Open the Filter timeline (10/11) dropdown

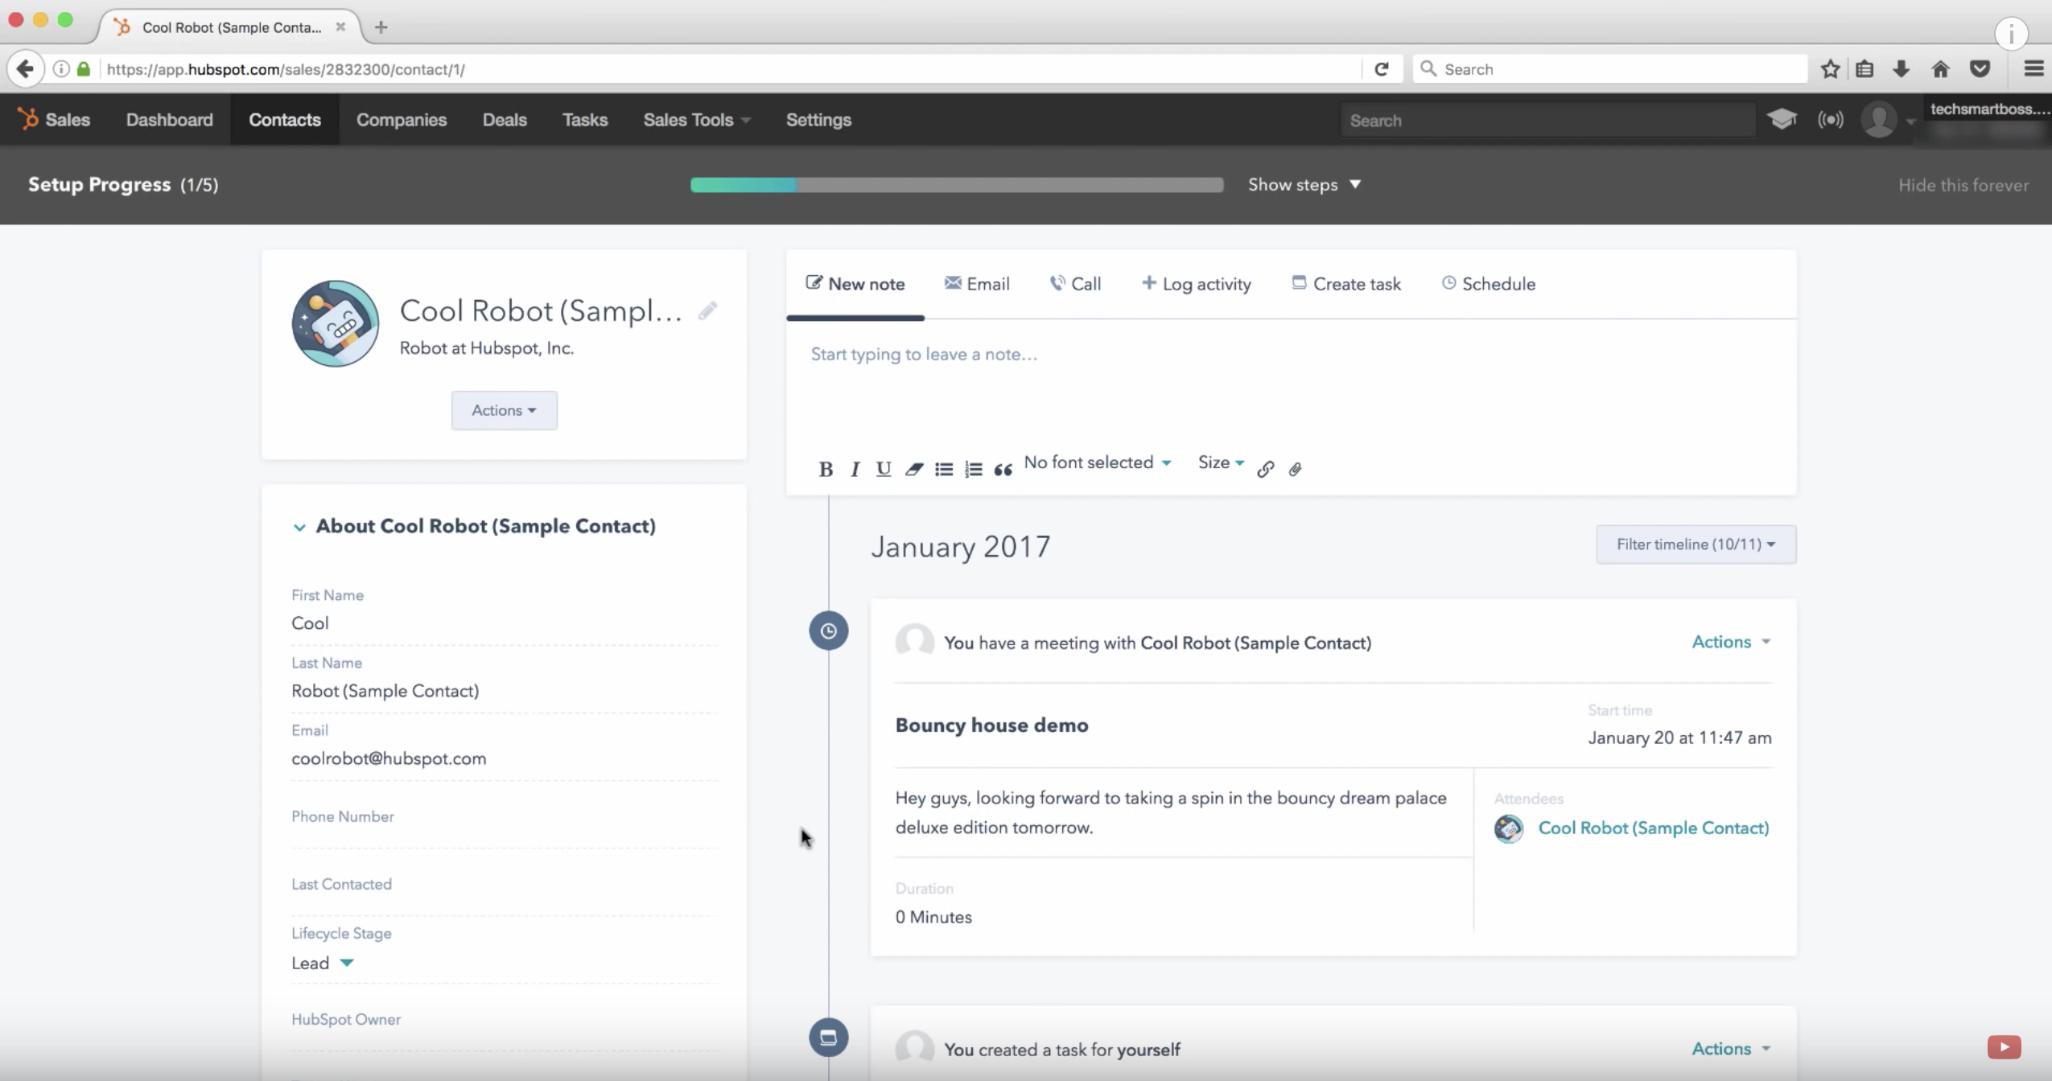coord(1696,545)
